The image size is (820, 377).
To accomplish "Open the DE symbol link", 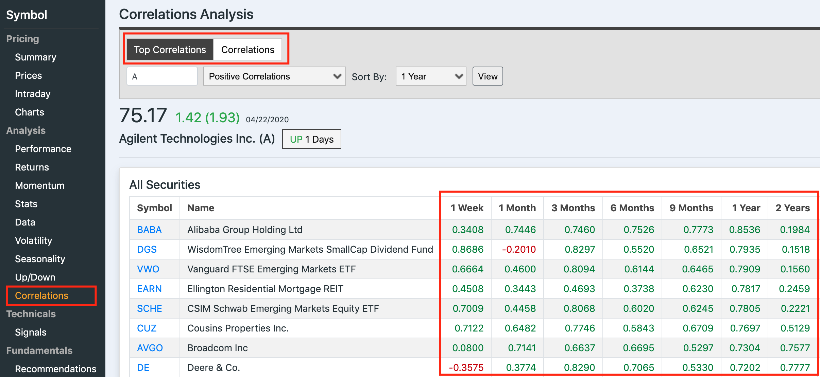I will tap(143, 367).
